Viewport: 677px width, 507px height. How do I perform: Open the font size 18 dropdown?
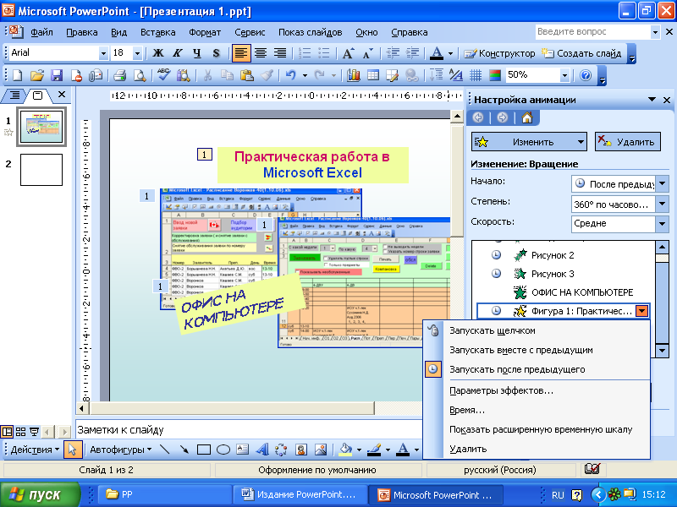(x=137, y=53)
